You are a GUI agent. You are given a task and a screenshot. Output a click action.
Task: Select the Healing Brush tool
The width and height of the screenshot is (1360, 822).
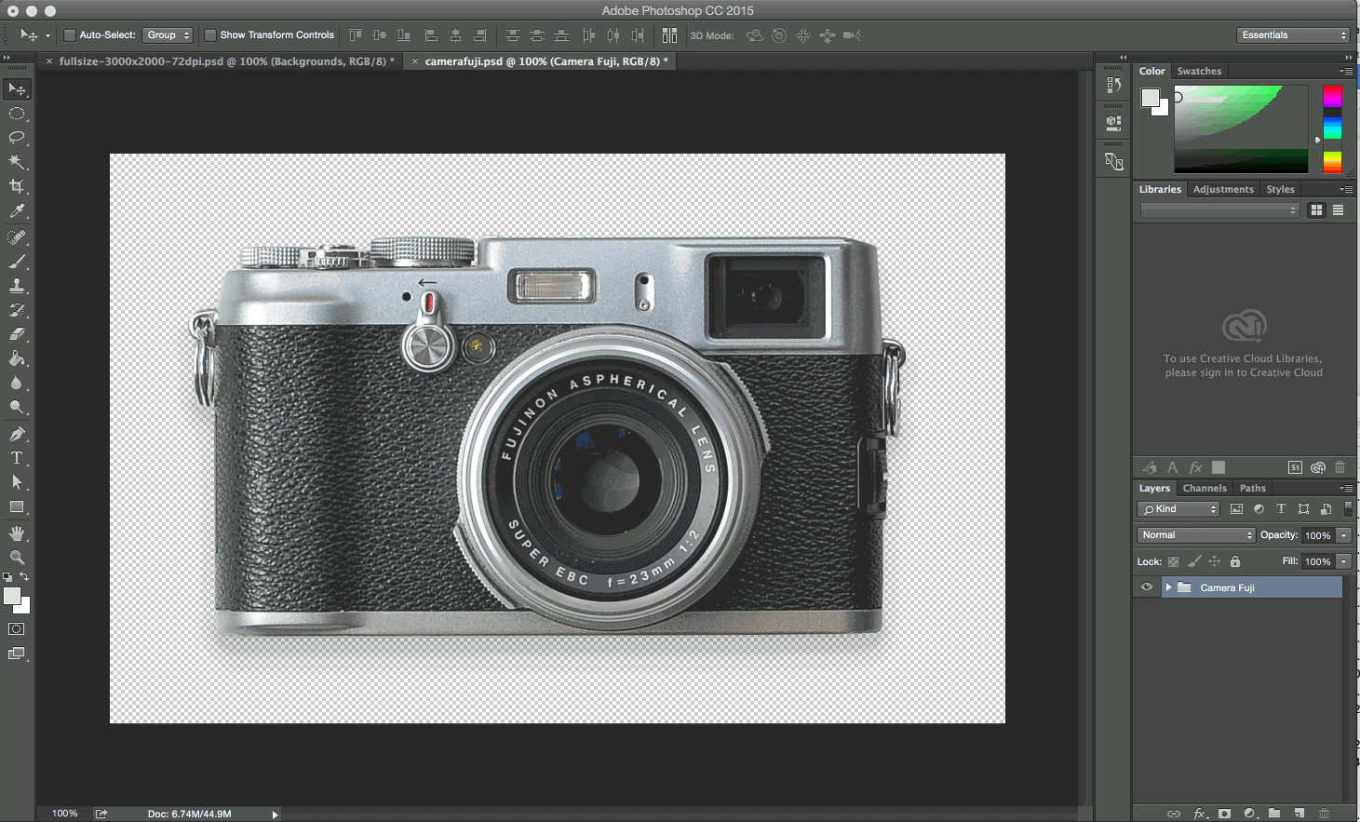click(17, 237)
